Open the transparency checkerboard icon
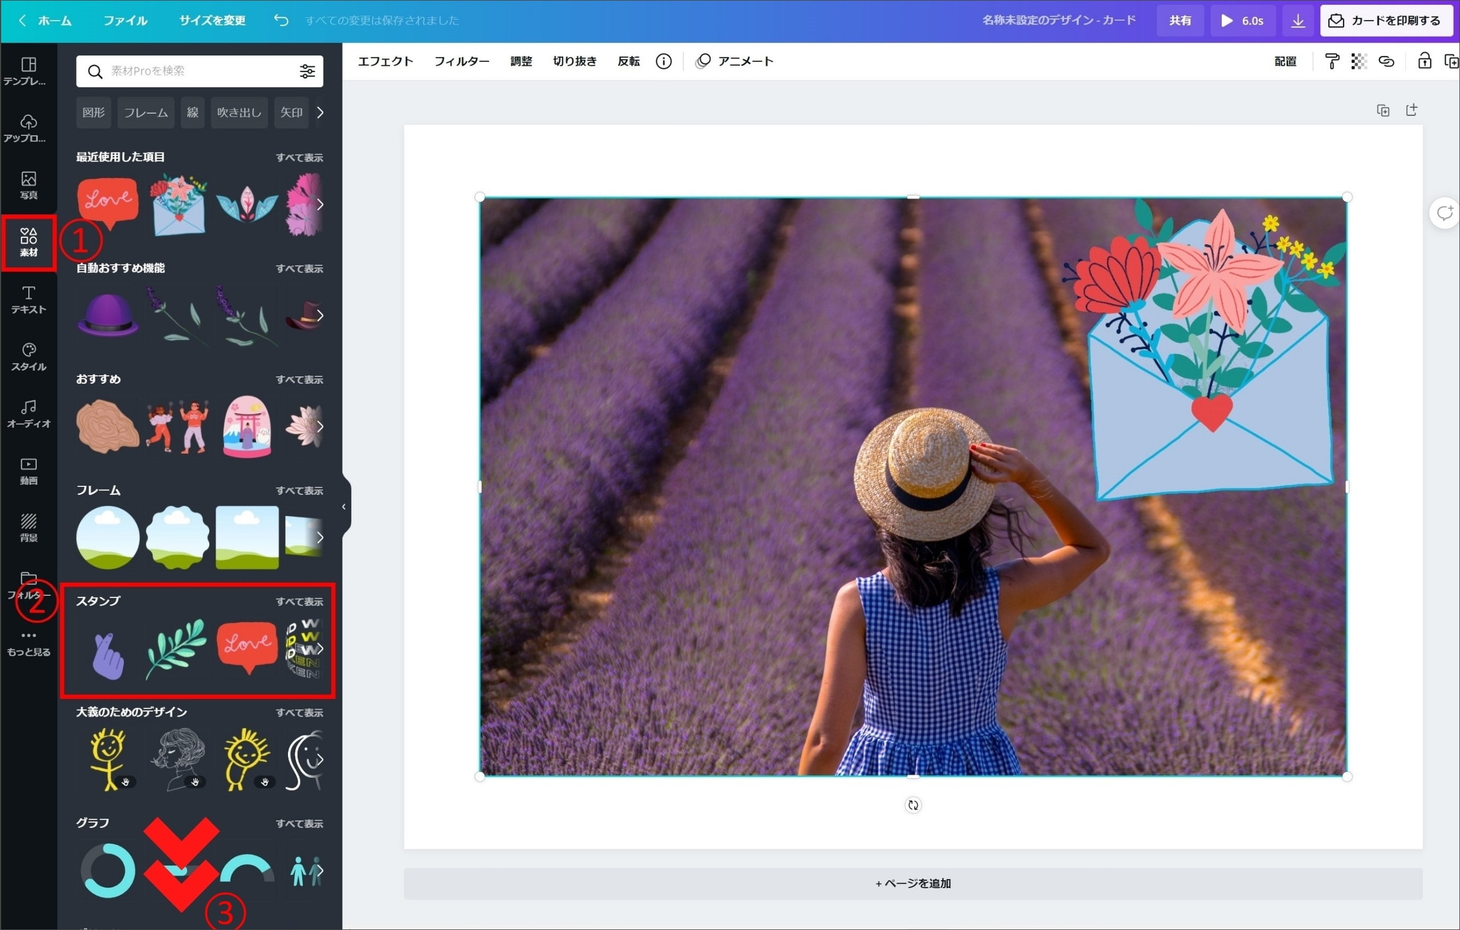Viewport: 1460px width, 930px height. [1358, 61]
